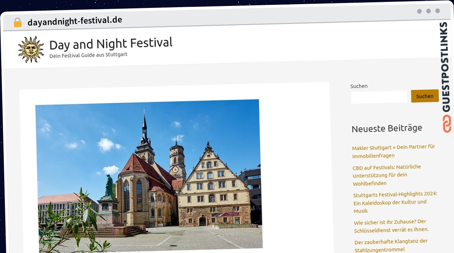Click the Suchen label above the search box

pos(359,86)
